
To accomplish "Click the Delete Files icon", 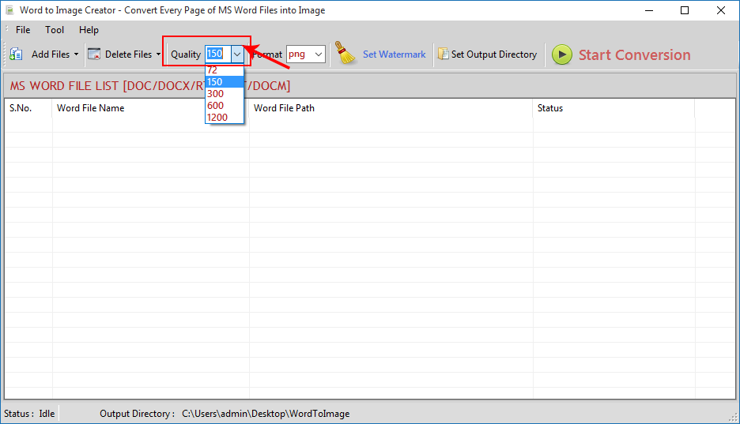I will point(94,54).
